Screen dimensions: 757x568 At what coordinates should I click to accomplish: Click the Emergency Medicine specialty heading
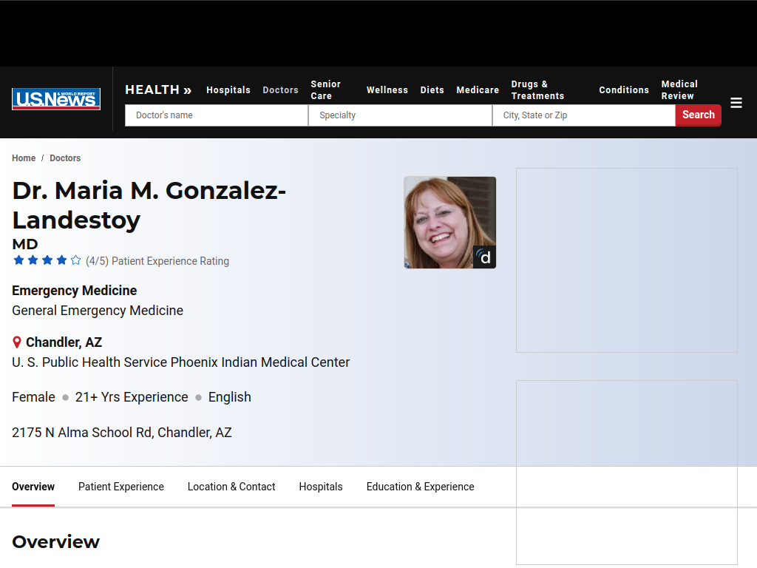[x=75, y=291]
